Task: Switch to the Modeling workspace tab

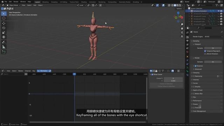Action: point(45,2)
